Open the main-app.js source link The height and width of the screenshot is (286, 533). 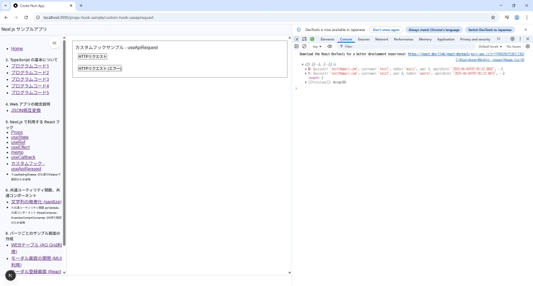point(497,54)
